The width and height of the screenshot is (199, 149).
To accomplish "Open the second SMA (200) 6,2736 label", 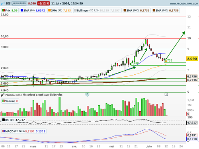I will 166,10.
